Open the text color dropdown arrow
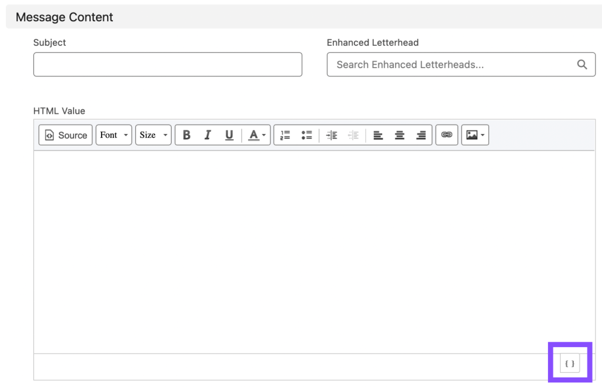This screenshot has width=602, height=387. point(263,134)
